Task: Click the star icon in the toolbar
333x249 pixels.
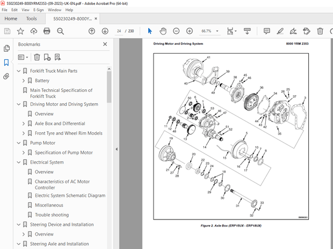Action: pos(20,31)
